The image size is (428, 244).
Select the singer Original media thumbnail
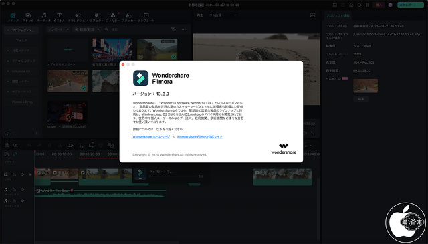[68, 112]
